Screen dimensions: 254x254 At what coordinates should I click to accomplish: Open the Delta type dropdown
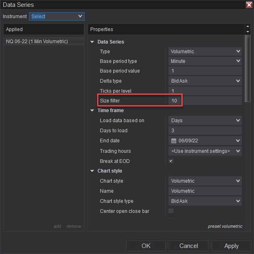[x=205, y=81]
